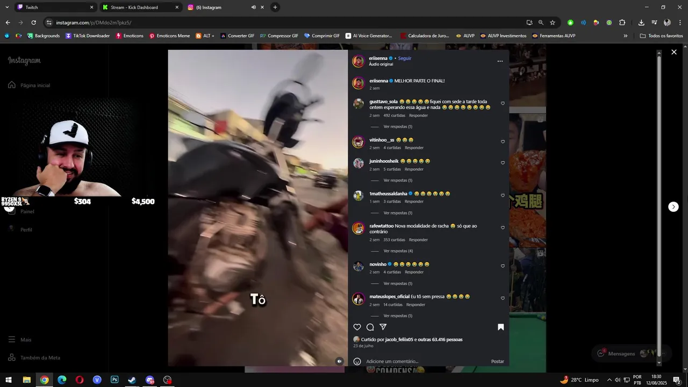Like the comment by mateuslopes_oficial
This screenshot has width=688, height=387.
(x=503, y=298)
